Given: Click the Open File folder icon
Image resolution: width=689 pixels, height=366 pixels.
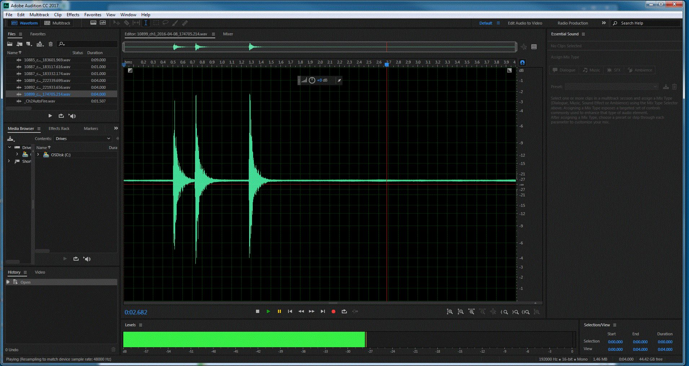Looking at the screenshot, I should pos(10,44).
